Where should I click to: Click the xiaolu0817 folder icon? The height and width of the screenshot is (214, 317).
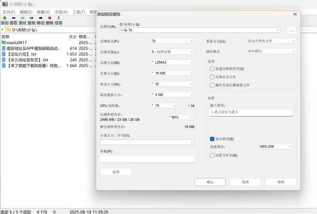pyautogui.click(x=4, y=42)
